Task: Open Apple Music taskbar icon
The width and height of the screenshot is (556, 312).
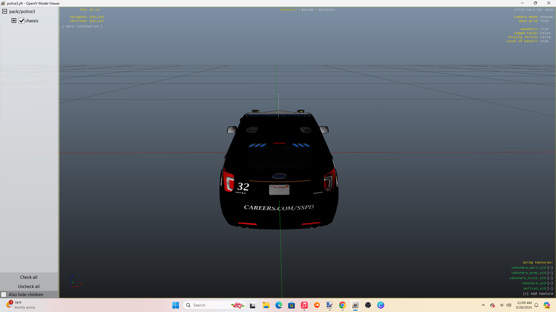Action: (x=304, y=305)
